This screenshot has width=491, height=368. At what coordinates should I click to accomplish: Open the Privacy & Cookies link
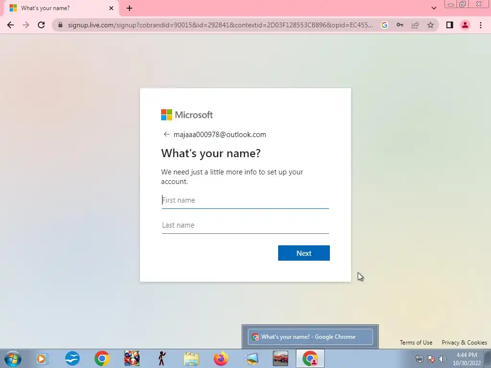pyautogui.click(x=464, y=342)
